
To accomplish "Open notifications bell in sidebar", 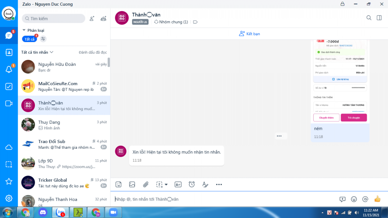I will coord(9,70).
